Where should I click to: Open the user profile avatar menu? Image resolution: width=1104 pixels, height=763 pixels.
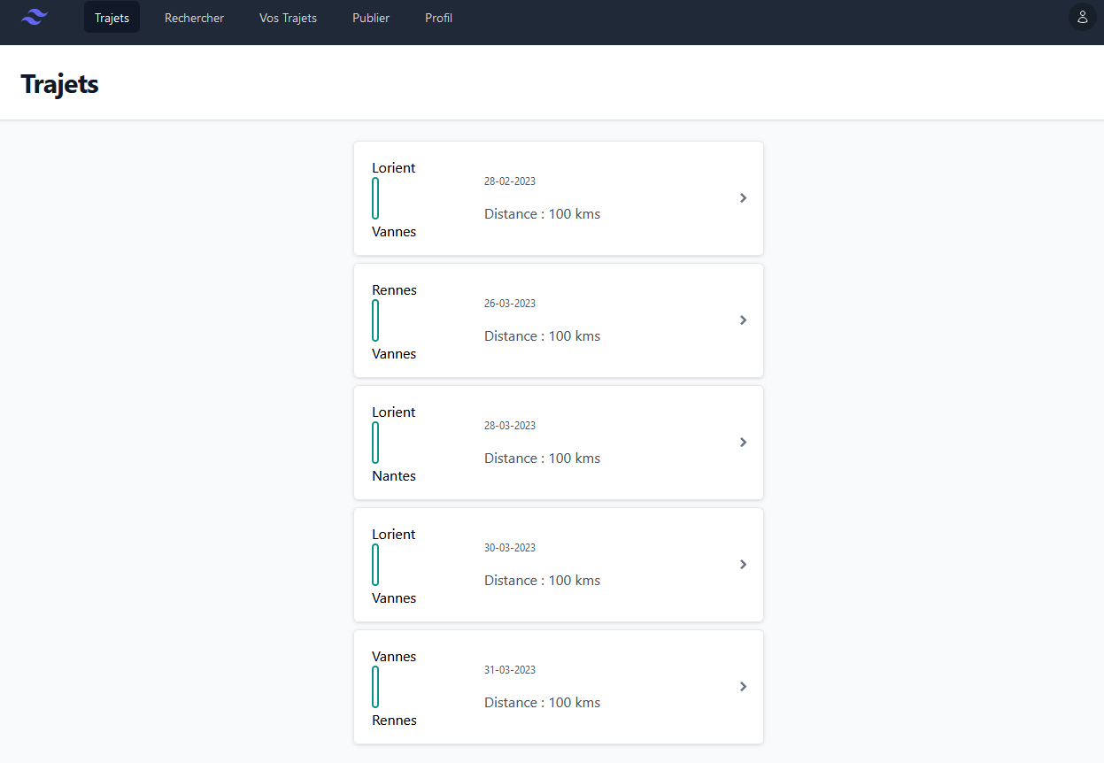coord(1082,17)
